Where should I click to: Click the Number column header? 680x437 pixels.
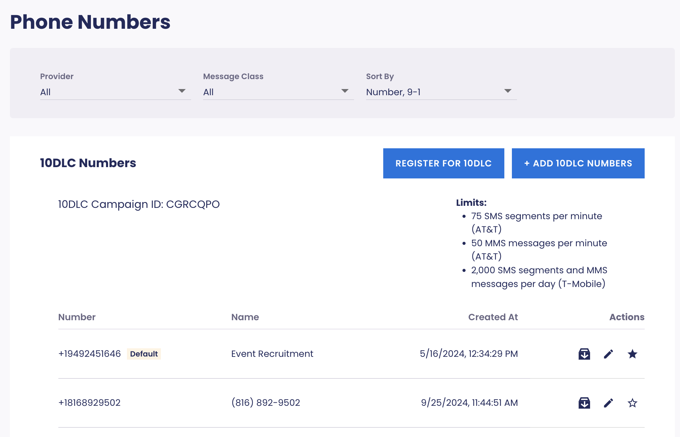click(x=77, y=317)
